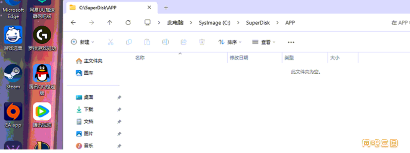This screenshot has width=410, height=153.
Task: Open the 新建 dropdown menu
Action: [x=83, y=42]
